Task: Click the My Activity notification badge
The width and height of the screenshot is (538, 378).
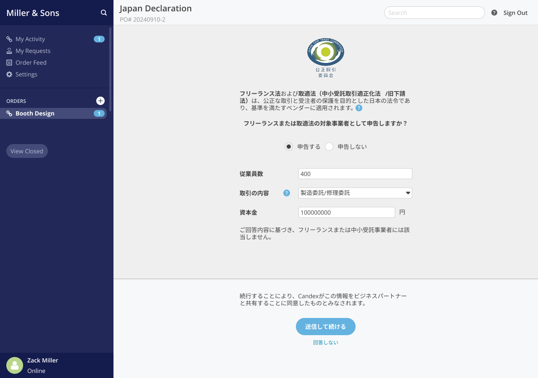Action: click(99, 39)
